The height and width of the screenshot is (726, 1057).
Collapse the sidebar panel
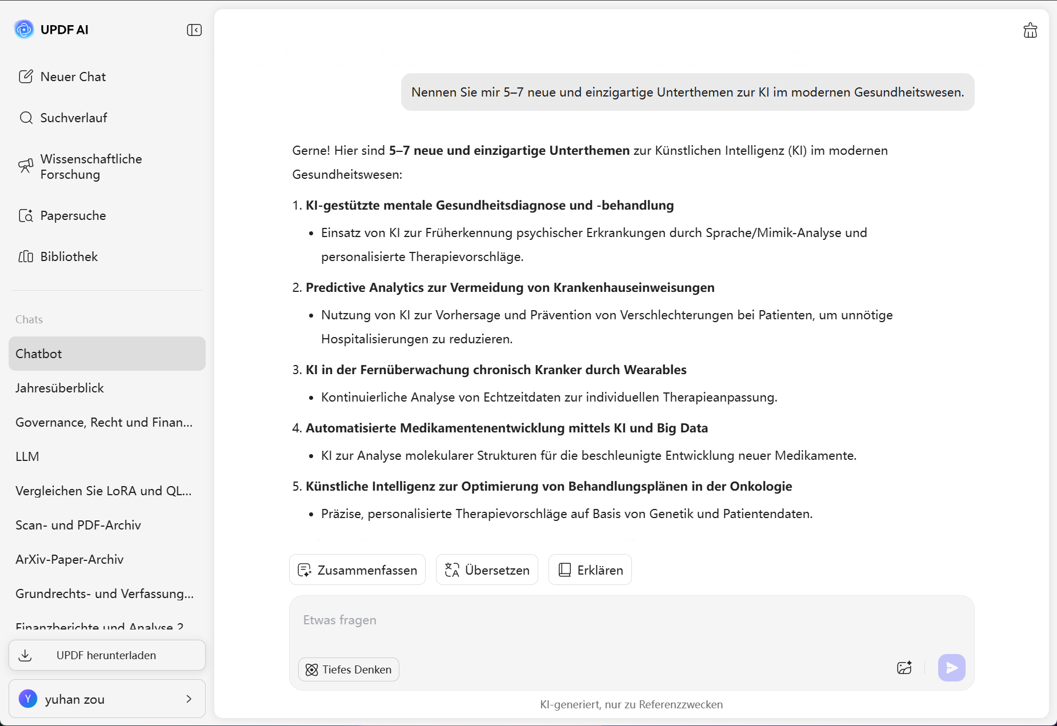pos(194,30)
